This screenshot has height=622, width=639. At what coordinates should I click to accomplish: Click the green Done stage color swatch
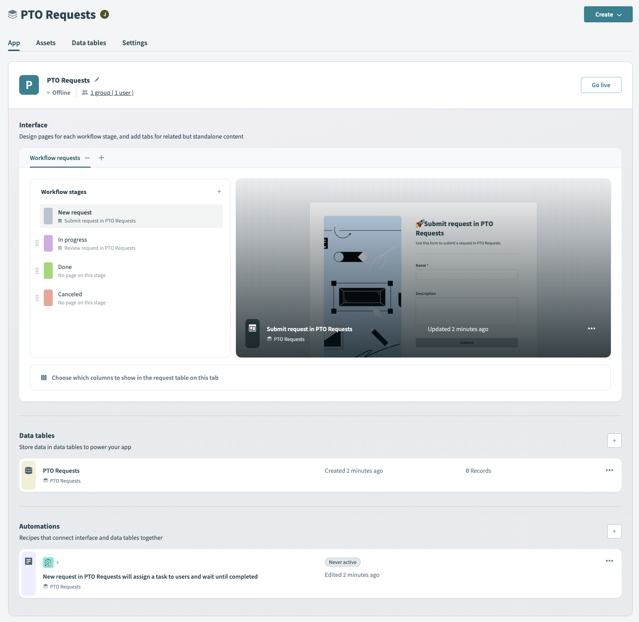(48, 271)
